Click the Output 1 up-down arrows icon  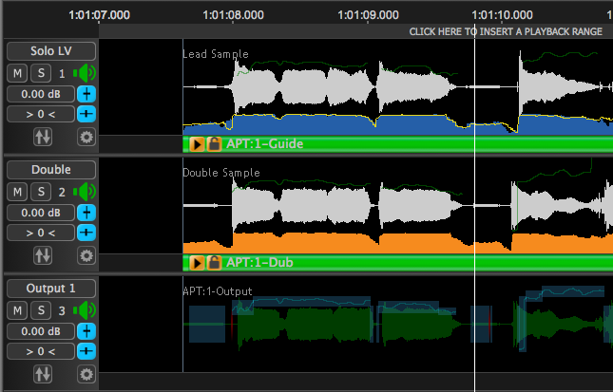tap(42, 374)
